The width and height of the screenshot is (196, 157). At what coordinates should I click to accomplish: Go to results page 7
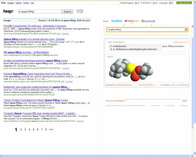[42, 129]
